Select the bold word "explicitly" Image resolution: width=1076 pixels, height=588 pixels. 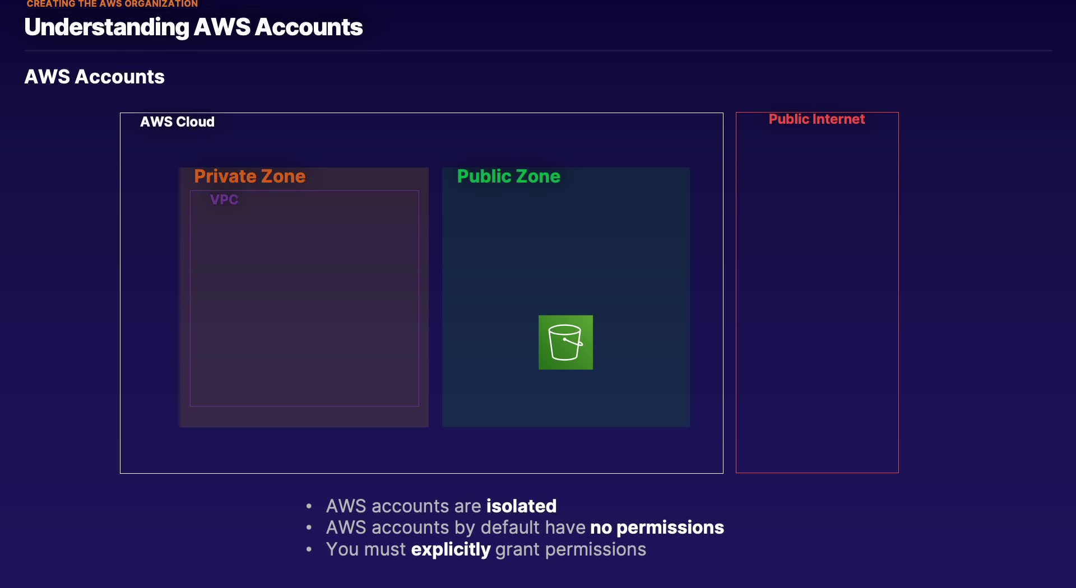(451, 549)
